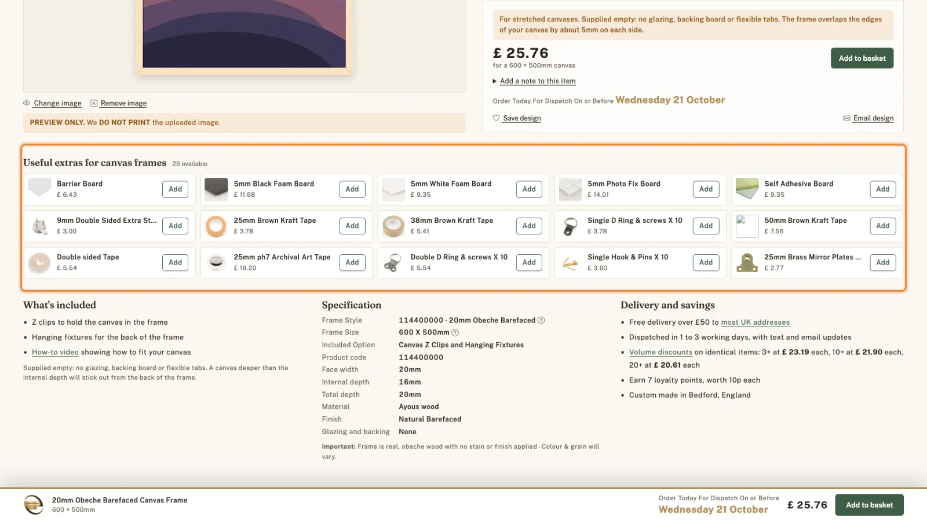The height and width of the screenshot is (521, 927).
Task: Click the Change image upload icon
Action: (27, 103)
